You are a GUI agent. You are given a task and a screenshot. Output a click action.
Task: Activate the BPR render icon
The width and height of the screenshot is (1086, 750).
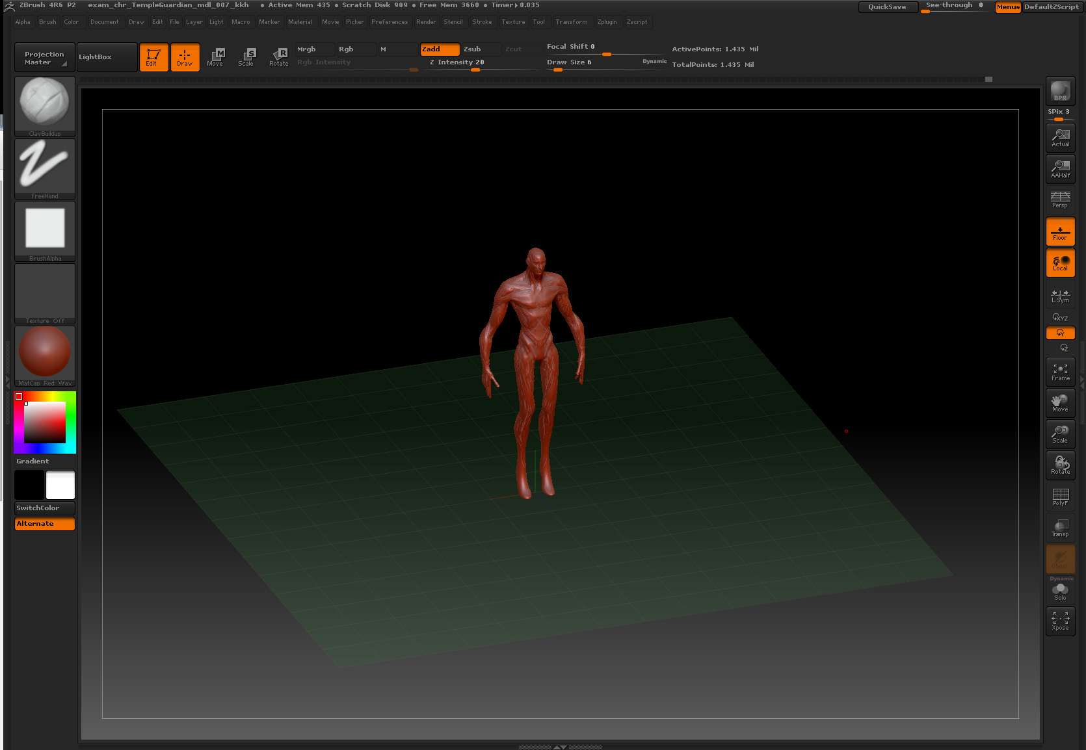[1060, 91]
